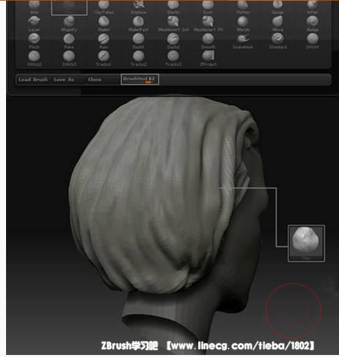Choose the Mallet brush
This screenshot has width=339, height=357.
(104, 23)
